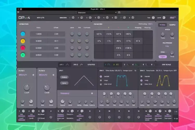This screenshot has width=195, height=130.
Task: Toggle LFO 1 Sync
Action: (64, 83)
